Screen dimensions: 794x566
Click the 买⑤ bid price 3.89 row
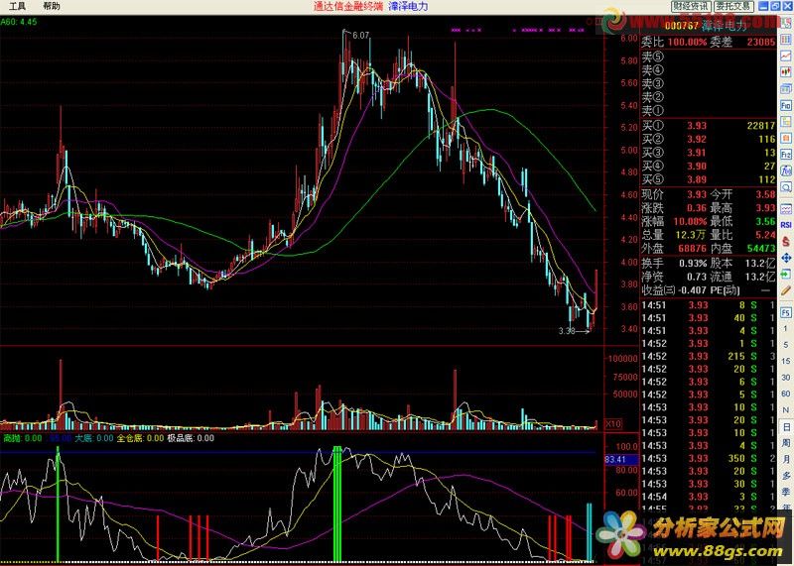[x=709, y=179]
